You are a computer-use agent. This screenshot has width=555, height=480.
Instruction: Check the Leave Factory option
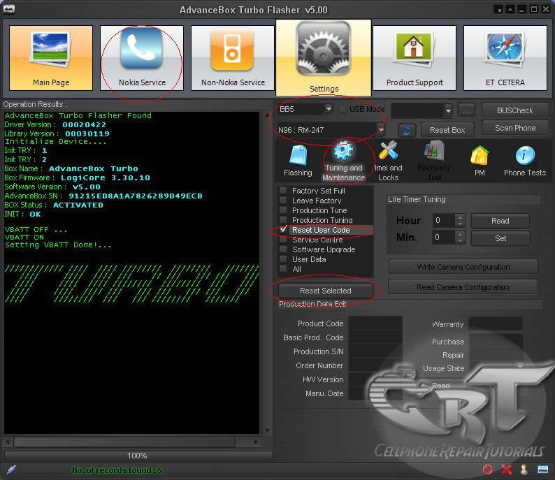(283, 201)
